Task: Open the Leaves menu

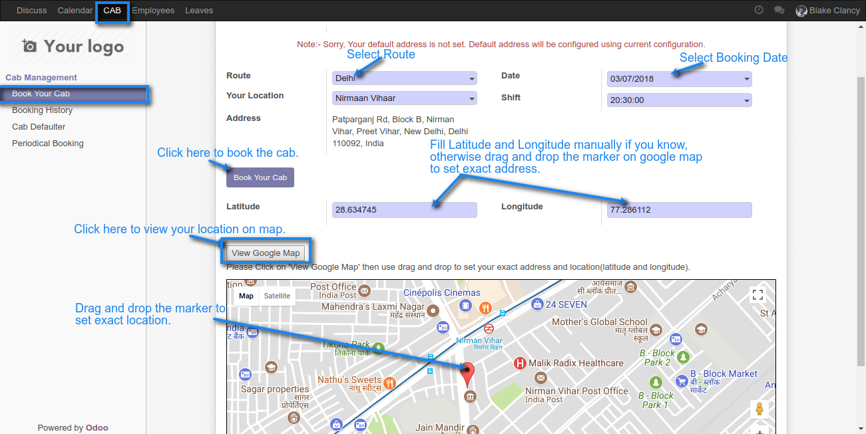Action: (199, 11)
